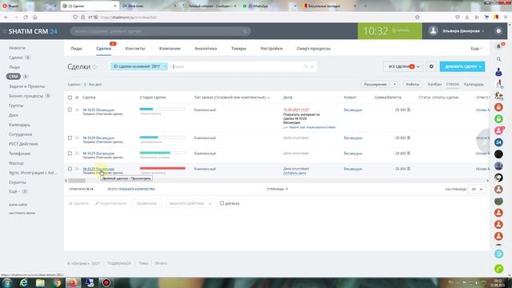Sort by 'Тип заказа' column header arrow
The width and height of the screenshot is (512, 288).
click(x=268, y=98)
